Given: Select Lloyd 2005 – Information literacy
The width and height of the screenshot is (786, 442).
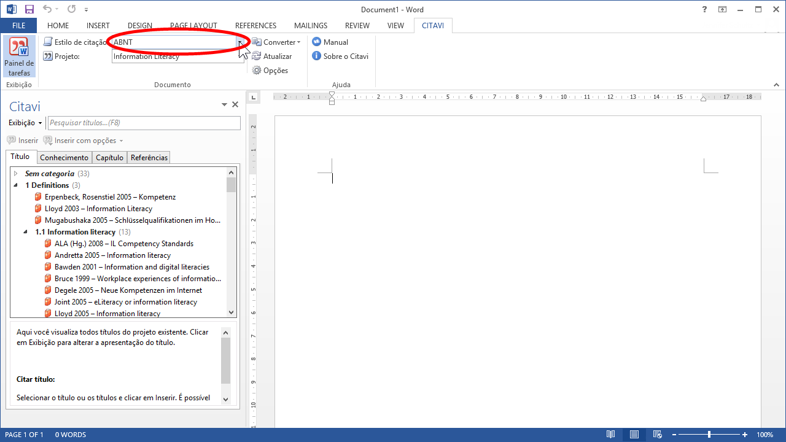Looking at the screenshot, I should click(x=107, y=314).
